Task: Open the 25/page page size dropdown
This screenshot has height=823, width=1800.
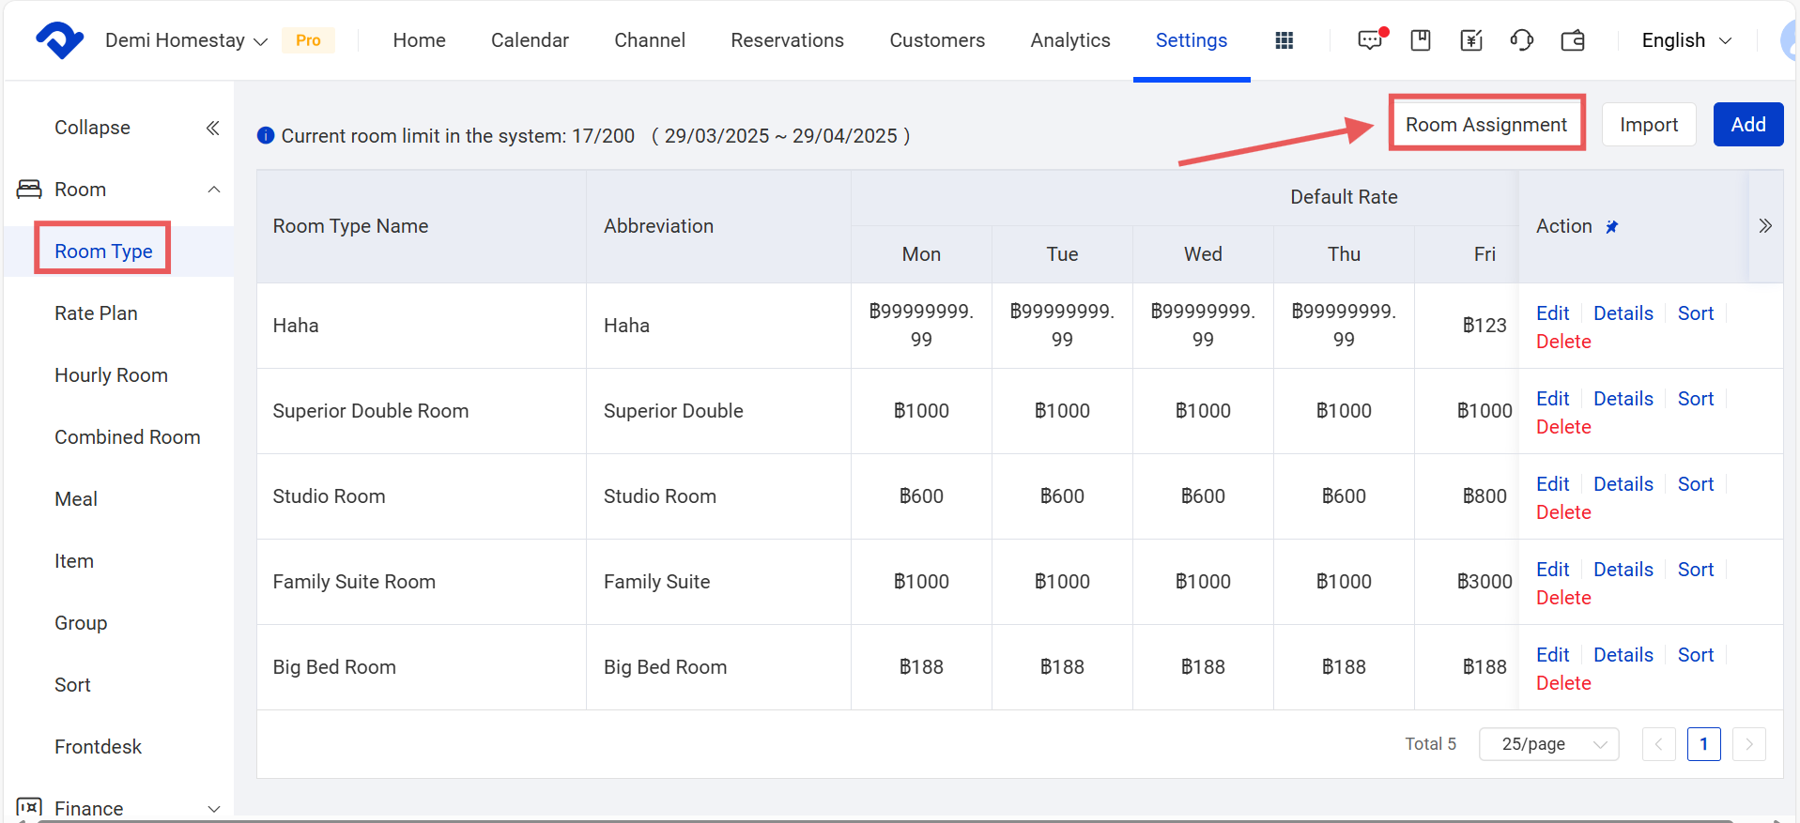Action: [x=1548, y=744]
